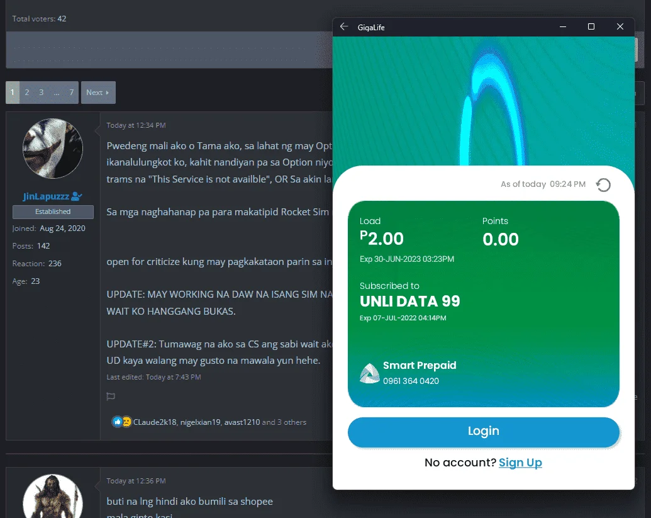Image resolution: width=651 pixels, height=518 pixels.
Task: Minimize the GigaLife window
Action: pyautogui.click(x=562, y=27)
